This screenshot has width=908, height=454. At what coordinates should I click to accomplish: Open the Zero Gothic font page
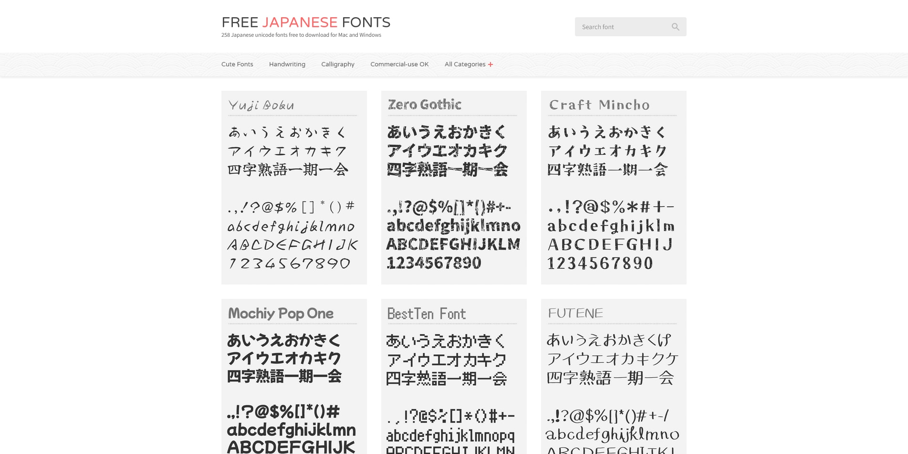tap(424, 104)
